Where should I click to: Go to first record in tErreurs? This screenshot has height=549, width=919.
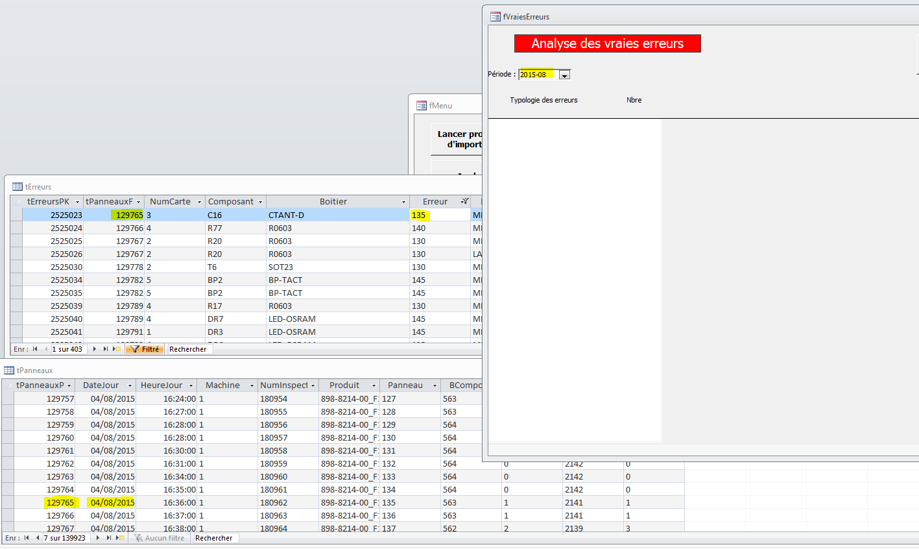[35, 349]
